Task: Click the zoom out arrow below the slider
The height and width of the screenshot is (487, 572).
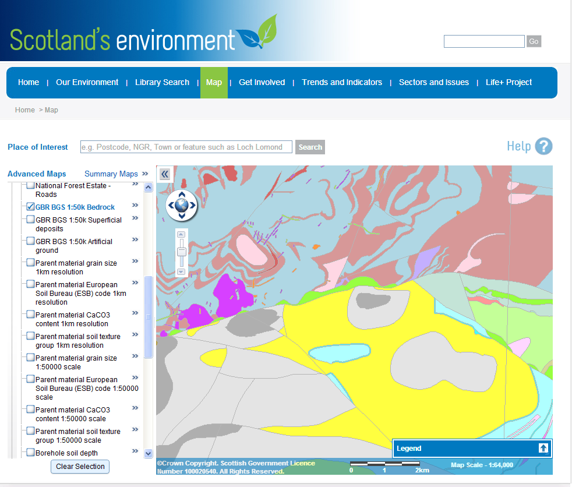Action: tap(181, 271)
